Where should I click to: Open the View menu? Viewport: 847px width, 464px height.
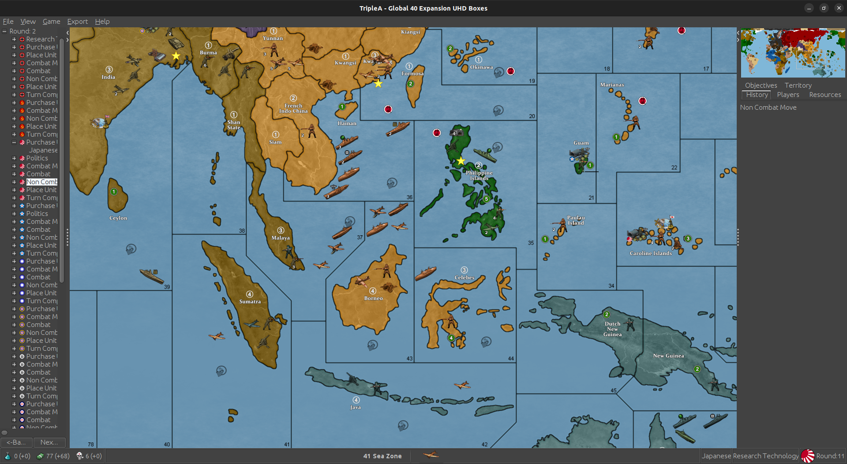pos(28,21)
